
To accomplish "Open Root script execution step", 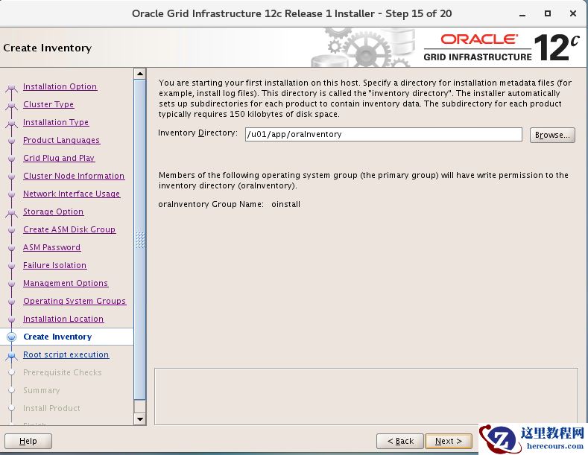I will [x=66, y=354].
